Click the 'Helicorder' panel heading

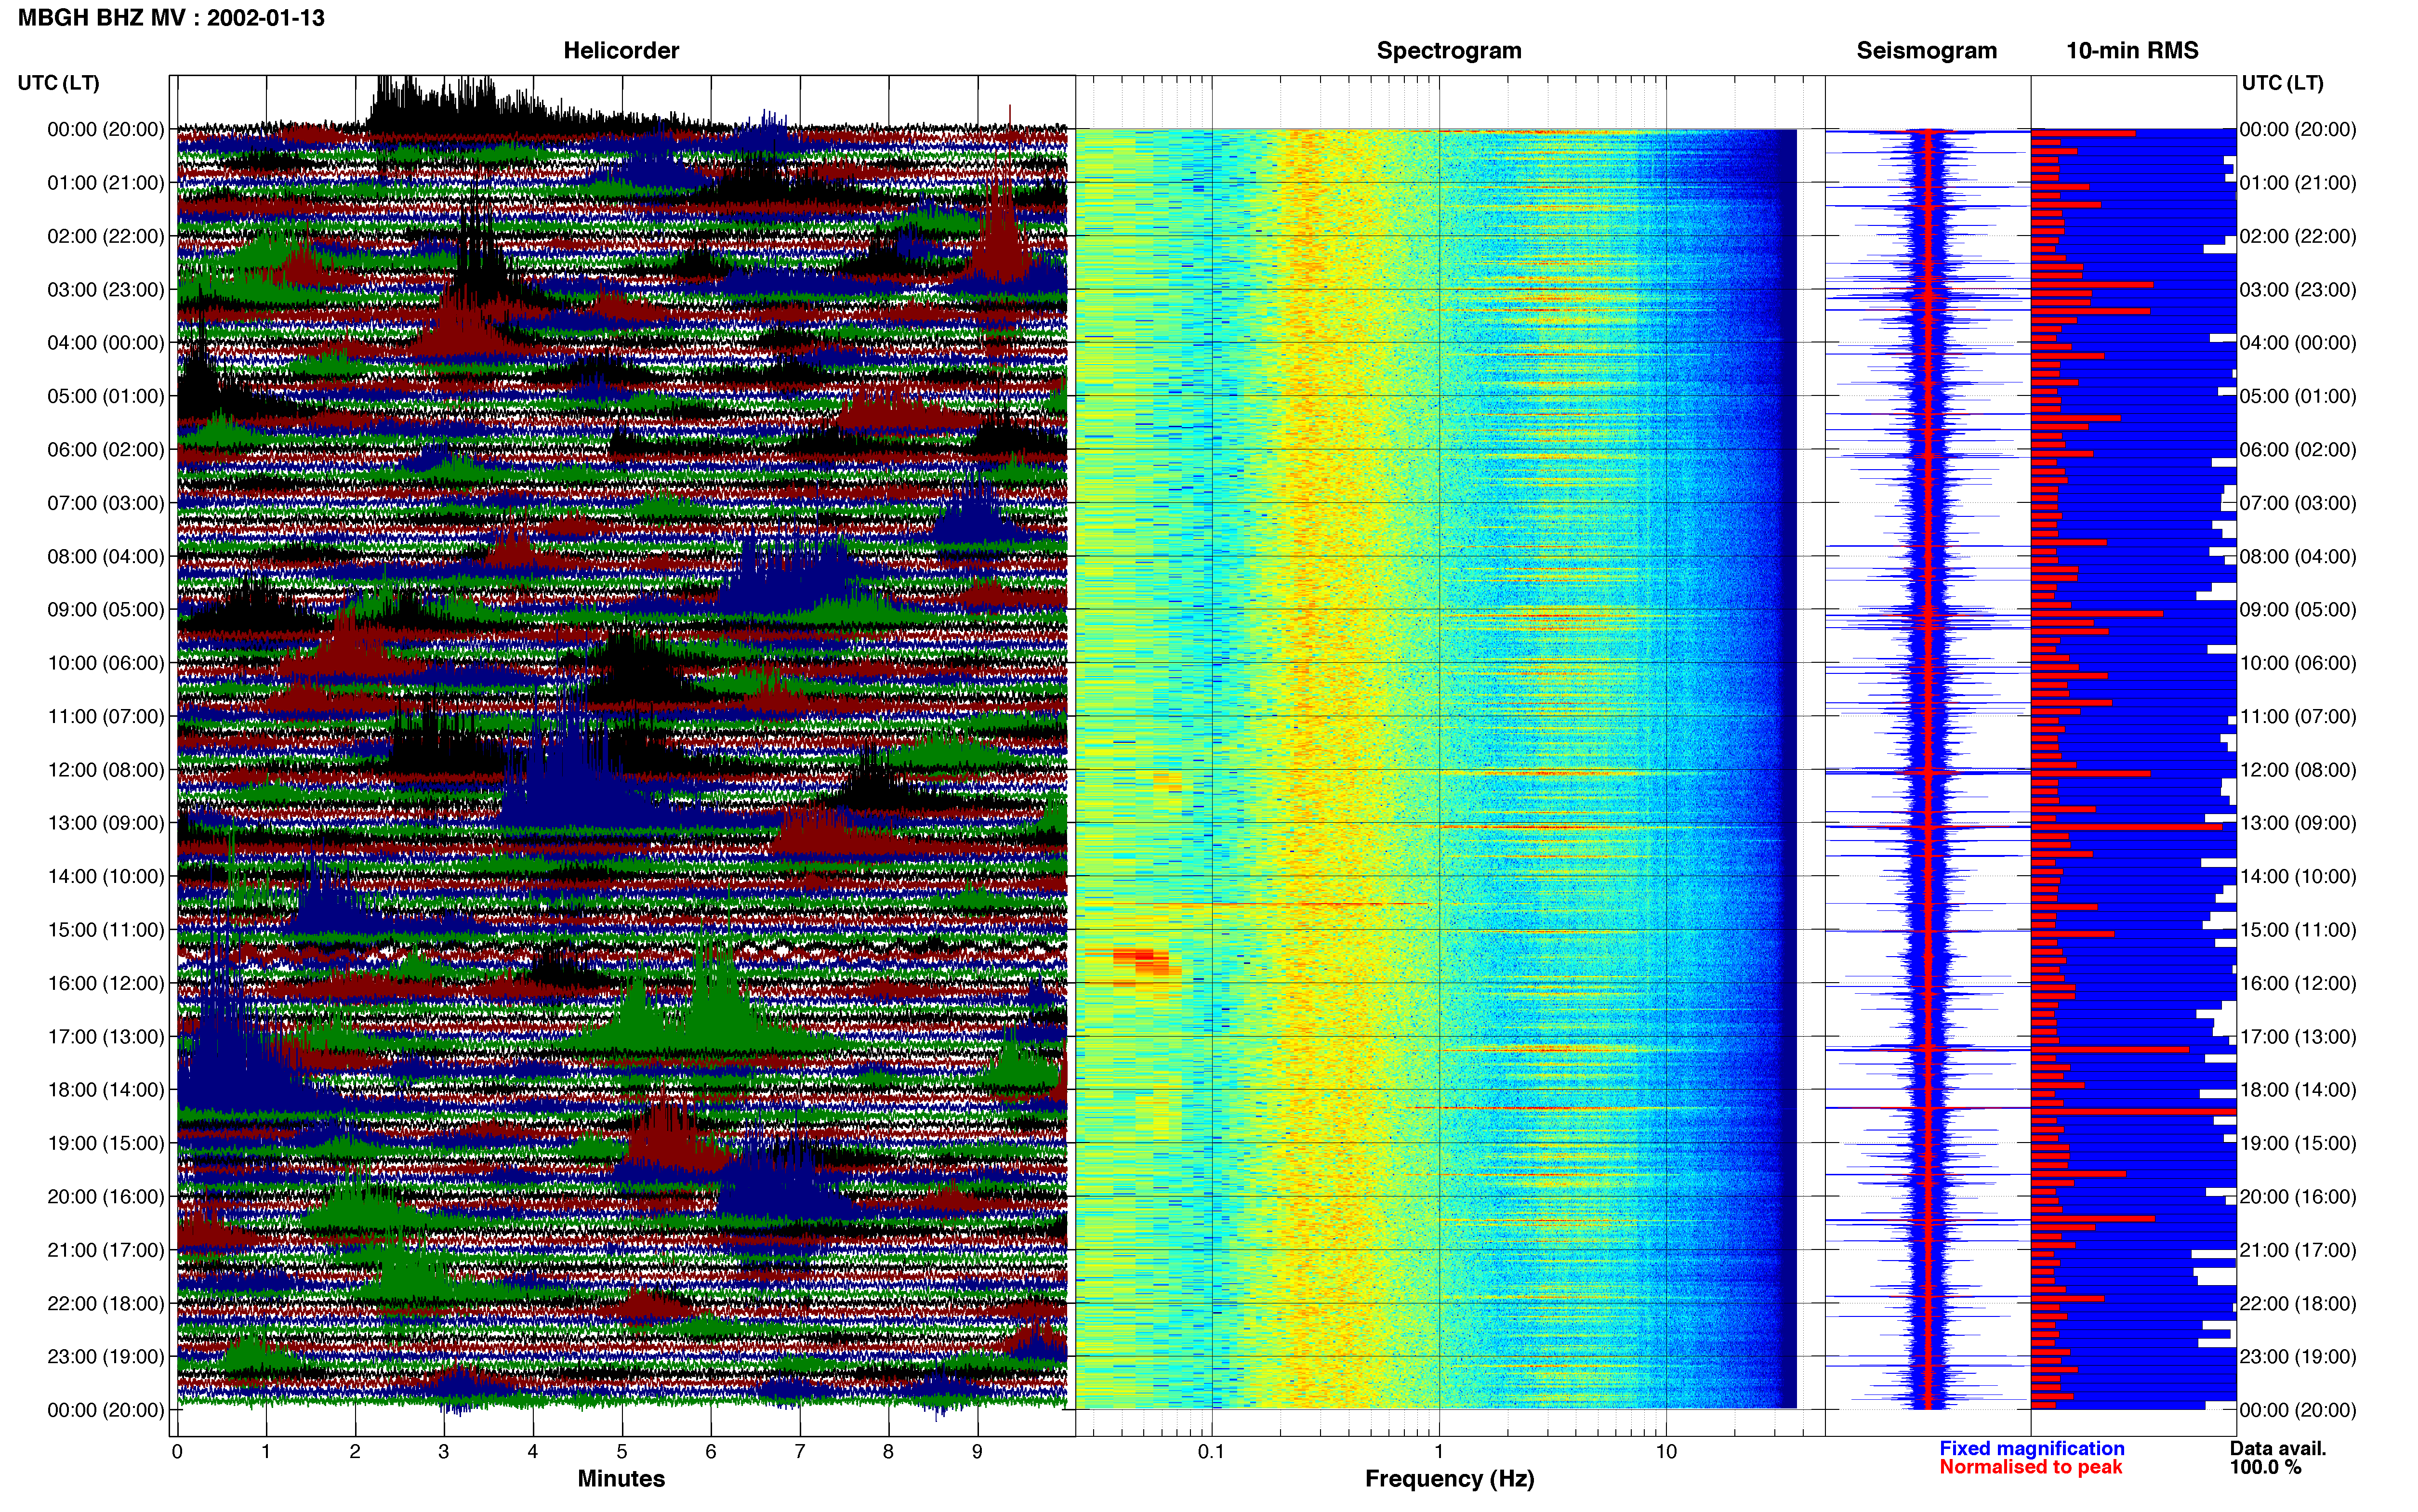[x=621, y=51]
